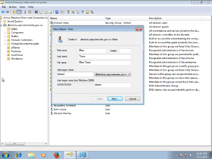Click the pre-Windows 2000 logon name field
The width and height of the screenshot is (212, 159).
(x=112, y=85)
